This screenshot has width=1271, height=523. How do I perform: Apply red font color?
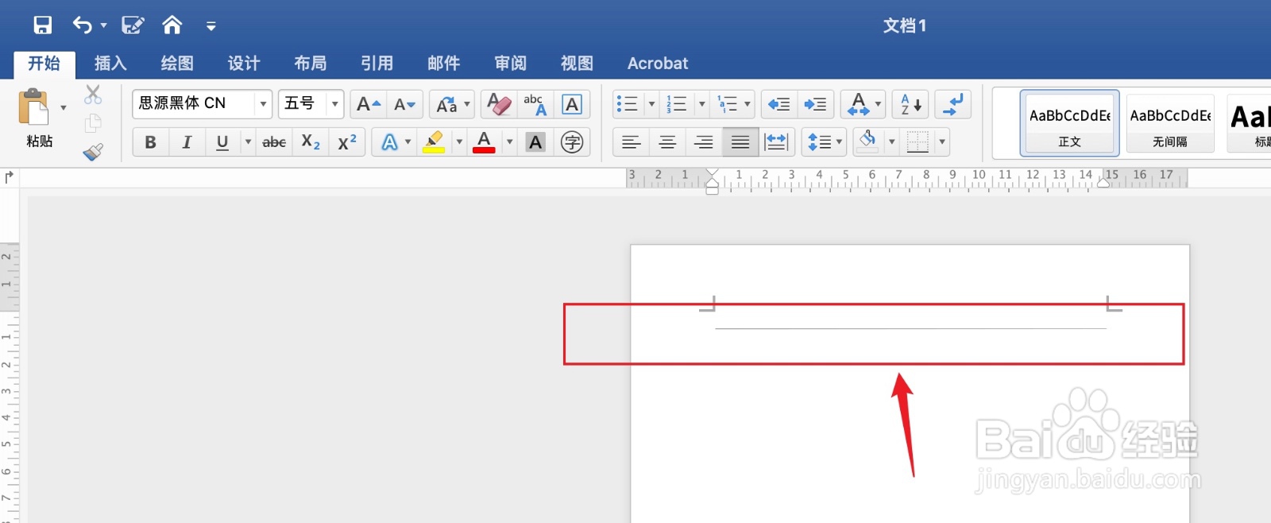(484, 142)
